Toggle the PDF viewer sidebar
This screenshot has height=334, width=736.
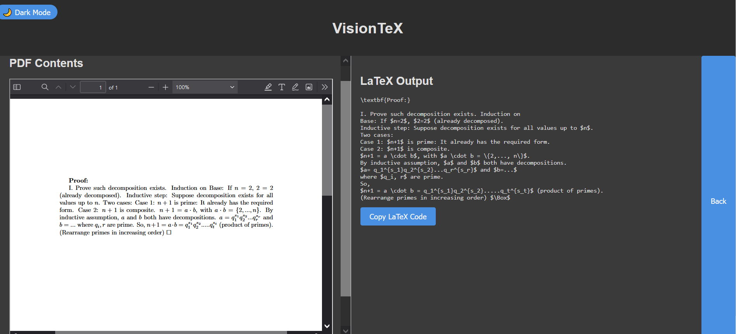click(x=17, y=87)
